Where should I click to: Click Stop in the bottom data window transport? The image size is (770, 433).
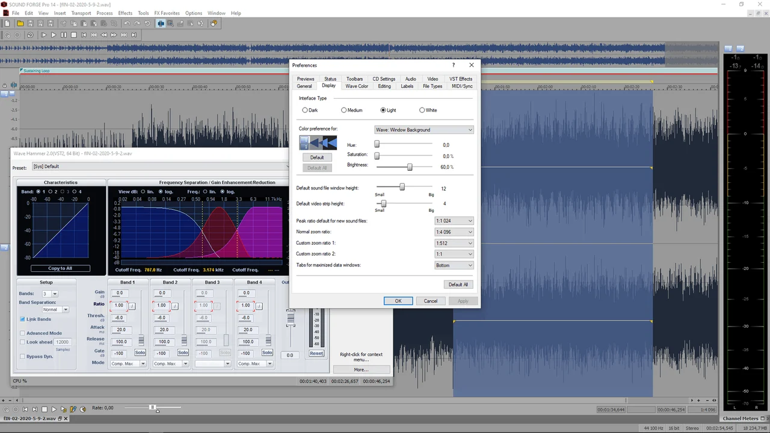44,409
